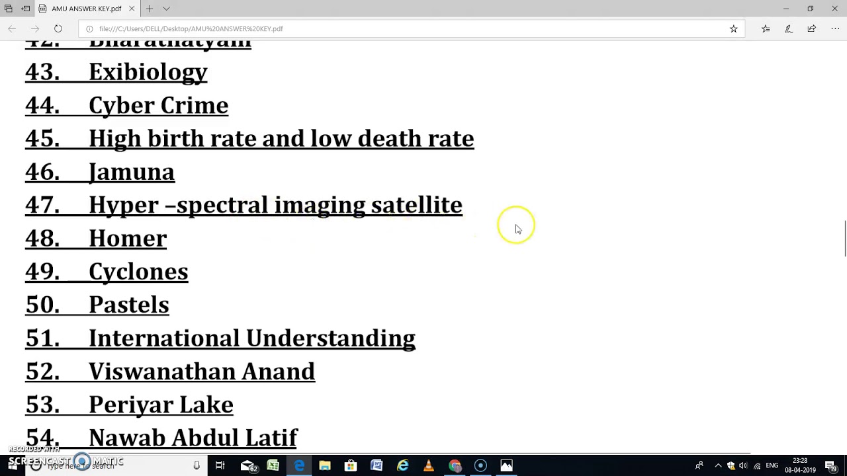The width and height of the screenshot is (847, 476).
Task: Switch to Microsoft Edge in taskbar
Action: [299, 466]
